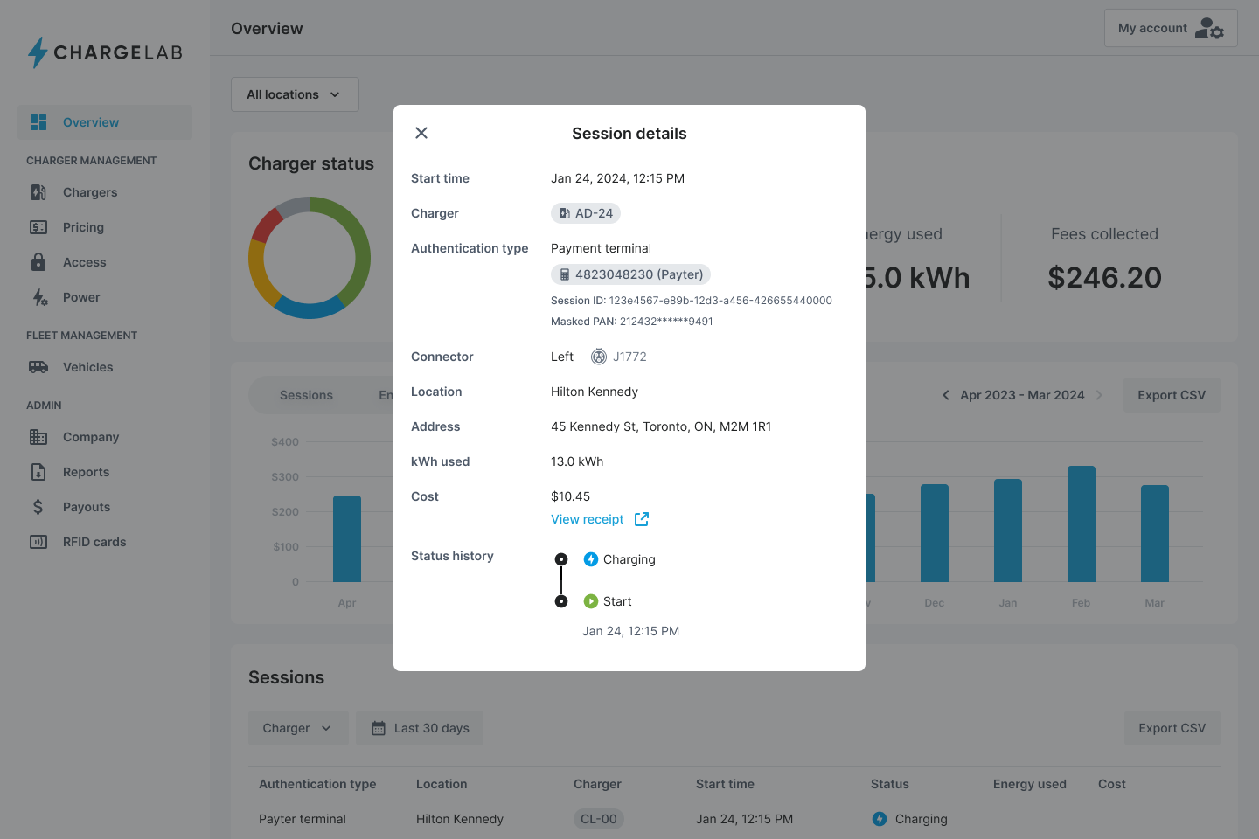
Task: Click the red segment of Charger status donut
Action: tap(265, 225)
